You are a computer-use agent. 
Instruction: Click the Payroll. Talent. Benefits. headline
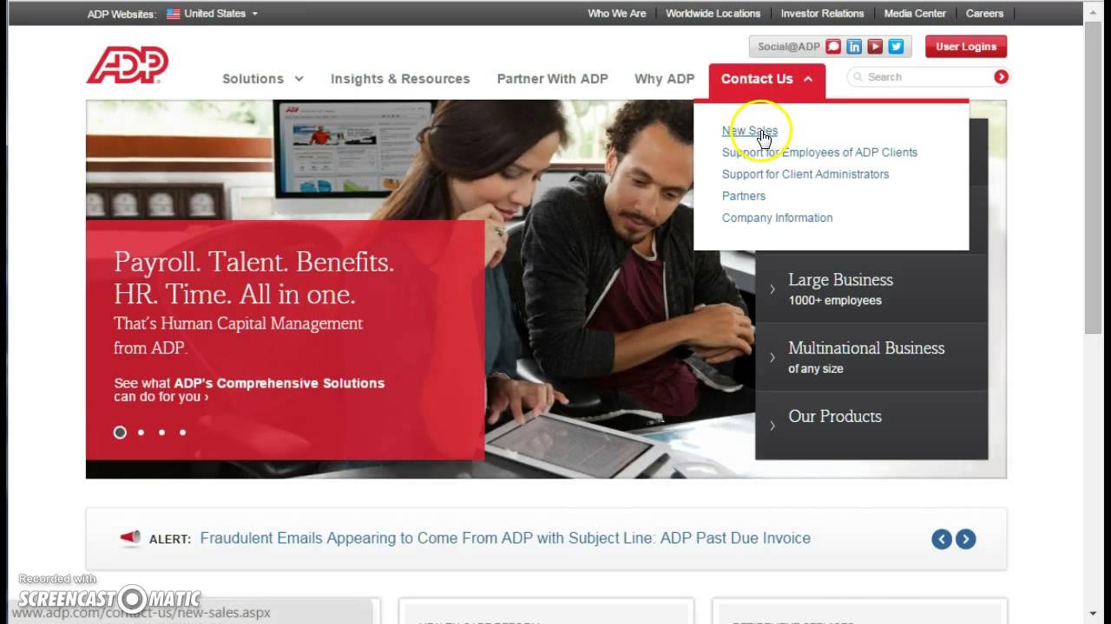pos(254,277)
